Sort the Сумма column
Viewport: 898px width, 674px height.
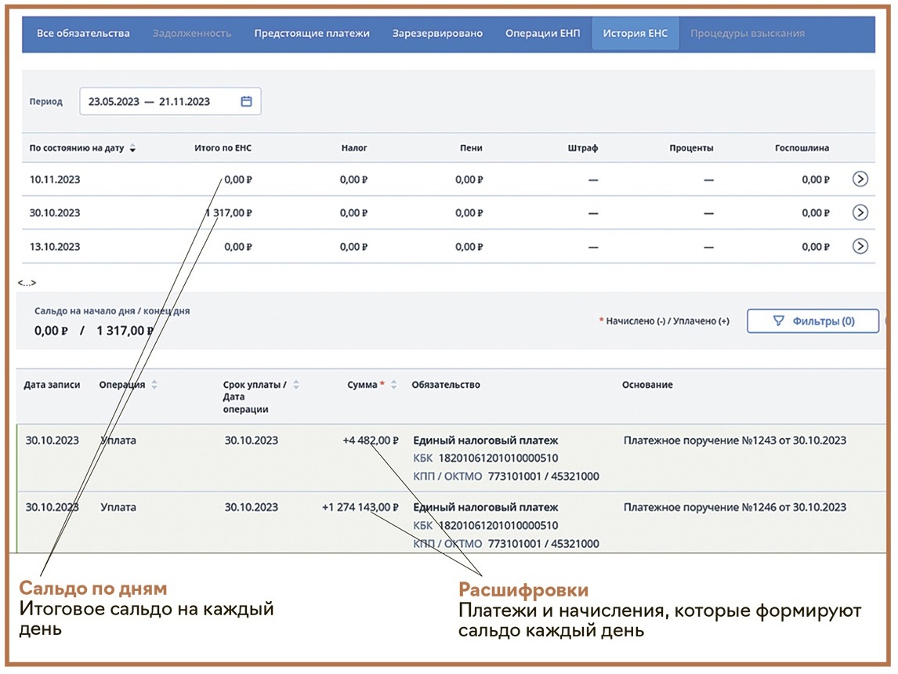click(x=393, y=385)
